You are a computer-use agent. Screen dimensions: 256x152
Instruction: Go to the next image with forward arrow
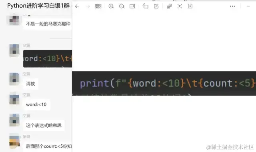(x=88, y=6)
